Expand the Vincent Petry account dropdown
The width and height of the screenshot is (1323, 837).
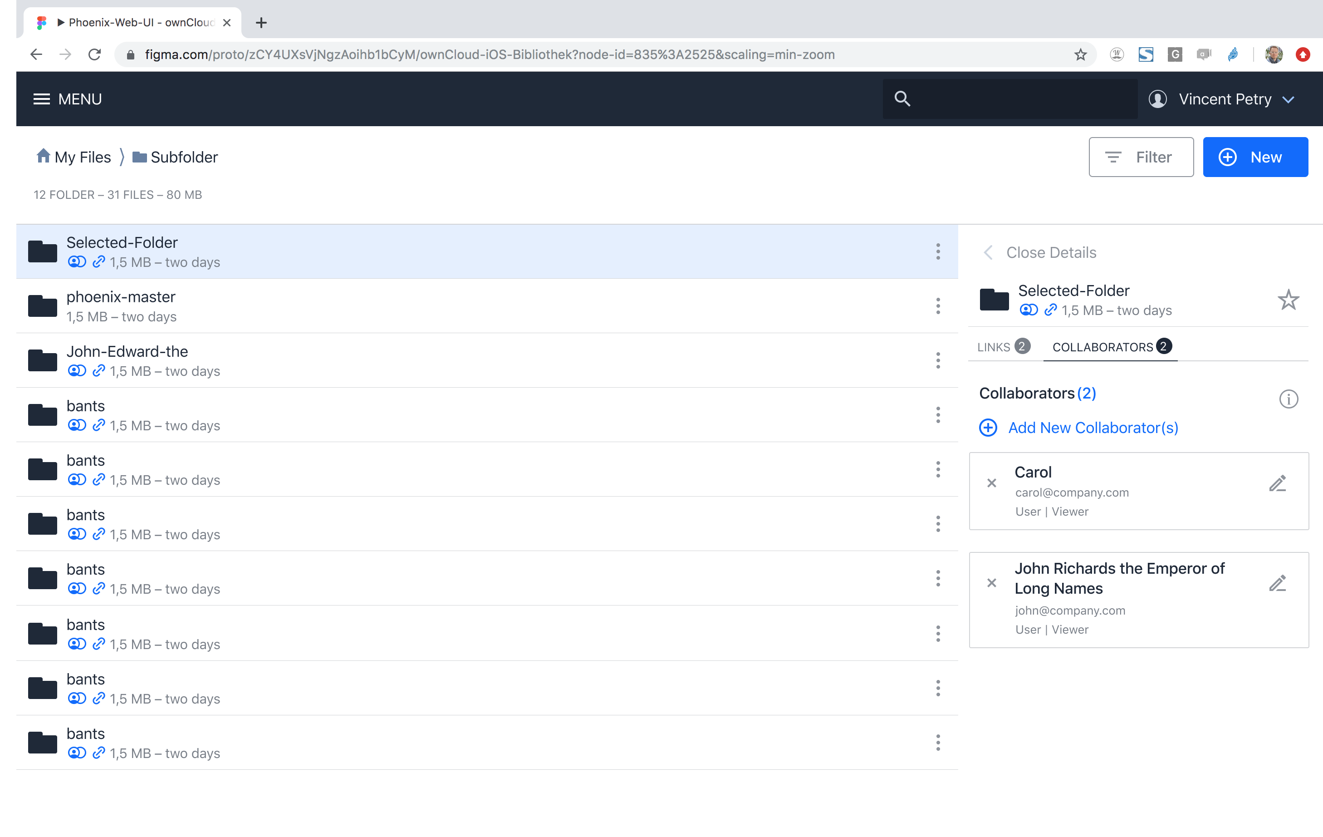(1289, 99)
